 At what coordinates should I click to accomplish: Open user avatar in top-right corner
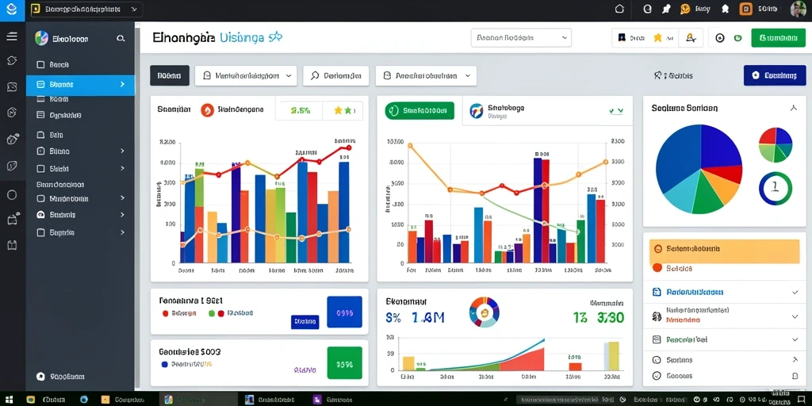(x=798, y=10)
